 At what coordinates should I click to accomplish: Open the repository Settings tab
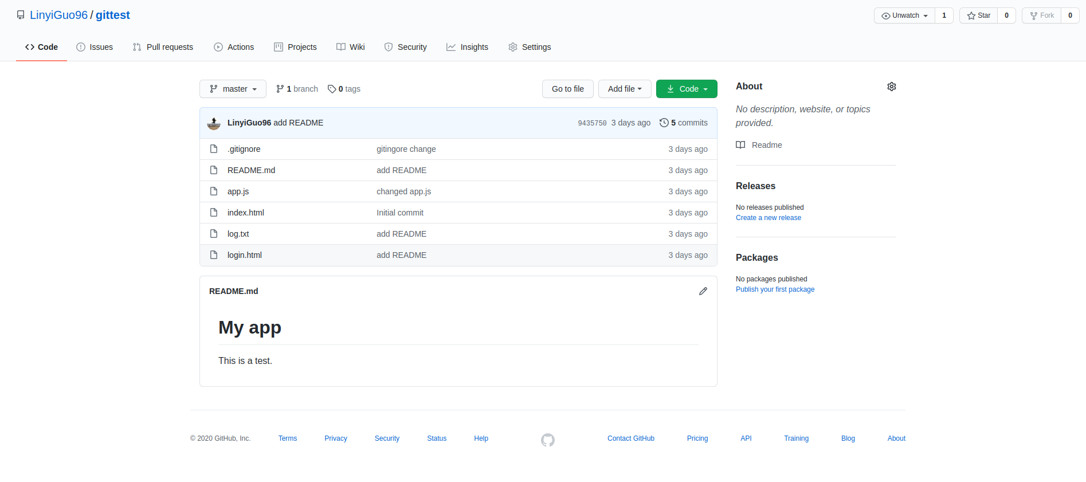(530, 47)
